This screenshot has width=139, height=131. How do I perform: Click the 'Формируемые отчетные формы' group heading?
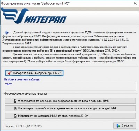pyautogui.click(x=25, y=94)
